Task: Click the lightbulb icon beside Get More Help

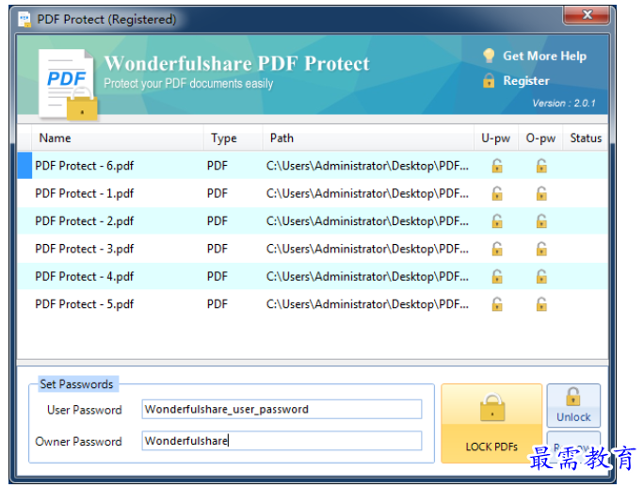Action: pyautogui.click(x=489, y=56)
